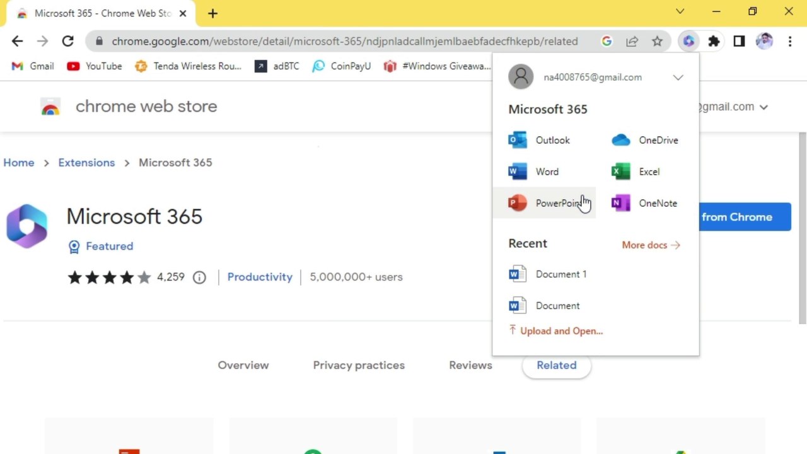Switch to the Privacy practices tab
This screenshot has width=807, height=454.
point(359,365)
